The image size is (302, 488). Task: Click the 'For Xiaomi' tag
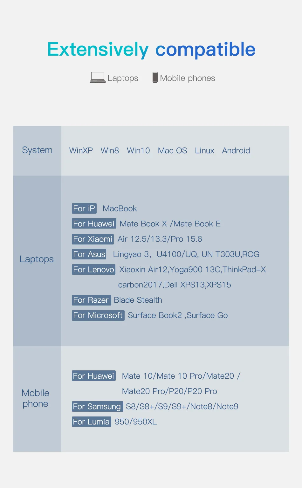tap(93, 239)
